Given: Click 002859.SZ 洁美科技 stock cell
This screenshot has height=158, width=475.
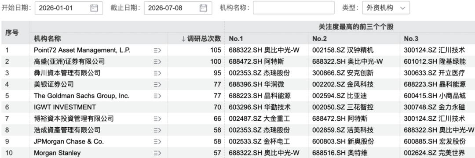Looking at the screenshot, I should pos(343,130).
